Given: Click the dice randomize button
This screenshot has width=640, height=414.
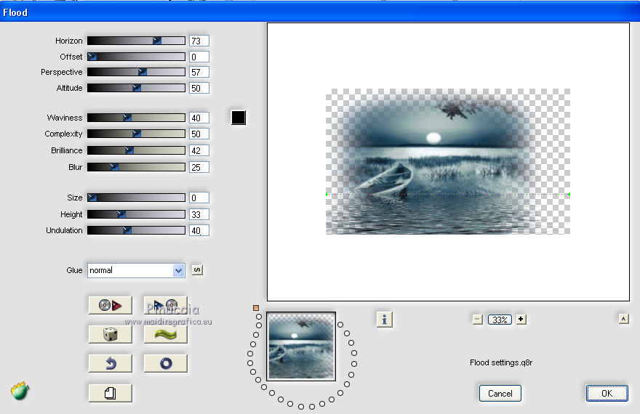Looking at the screenshot, I should 111,335.
